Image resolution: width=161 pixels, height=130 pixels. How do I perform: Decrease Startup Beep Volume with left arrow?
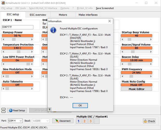pyautogui.click(x=123, y=40)
